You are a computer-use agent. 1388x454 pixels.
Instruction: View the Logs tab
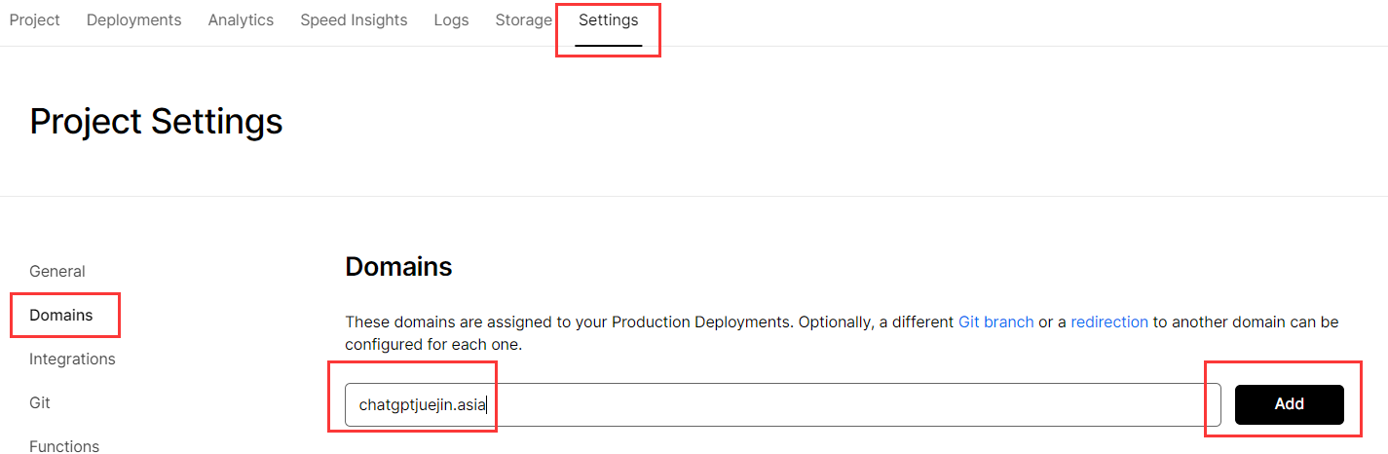pos(451,19)
